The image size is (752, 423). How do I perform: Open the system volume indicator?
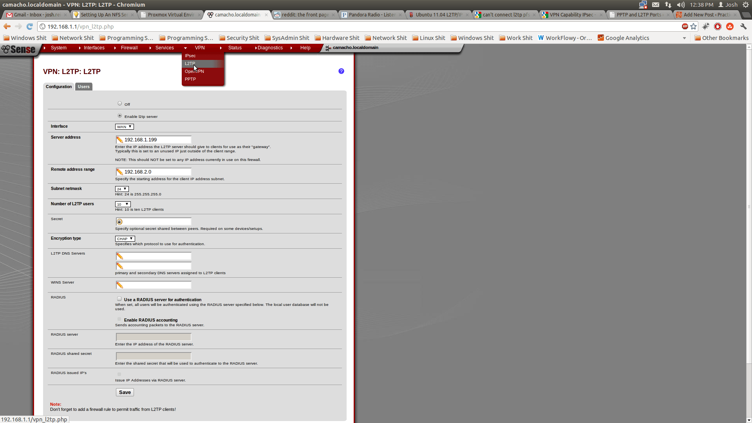click(681, 5)
